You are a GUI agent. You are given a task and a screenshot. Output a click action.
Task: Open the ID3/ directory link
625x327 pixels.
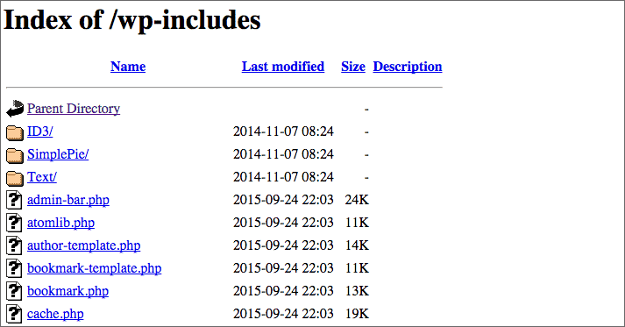pyautogui.click(x=39, y=132)
